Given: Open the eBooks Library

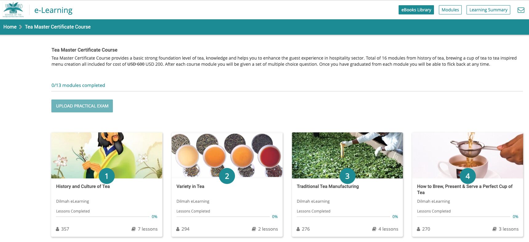Looking at the screenshot, I should click(416, 10).
